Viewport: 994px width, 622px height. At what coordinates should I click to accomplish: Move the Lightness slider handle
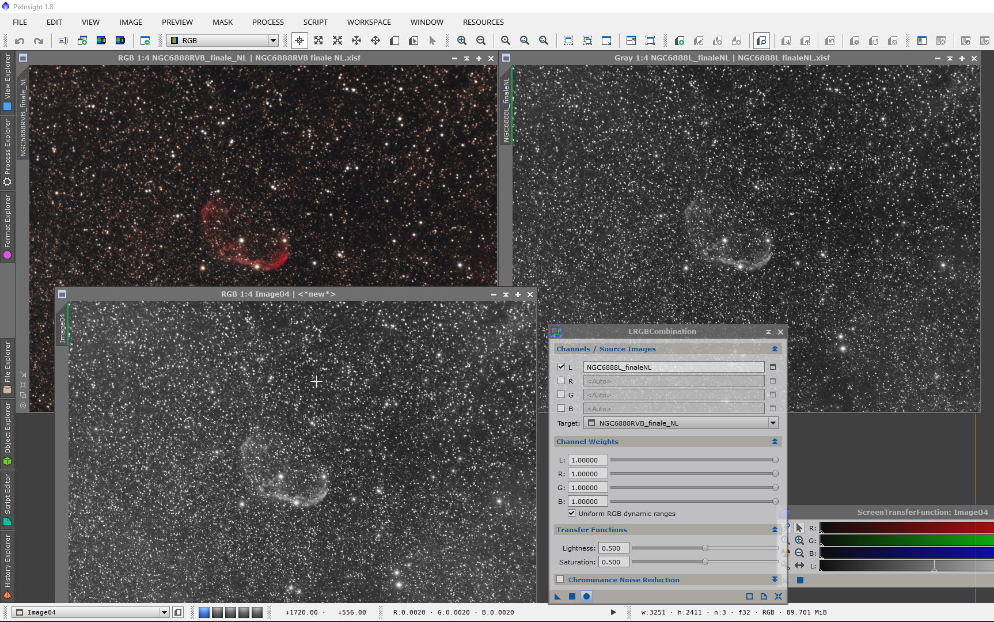click(705, 548)
